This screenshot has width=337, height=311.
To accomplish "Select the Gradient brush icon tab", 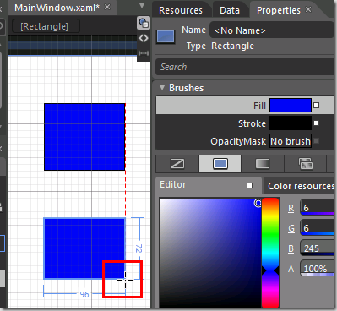I will [x=263, y=164].
